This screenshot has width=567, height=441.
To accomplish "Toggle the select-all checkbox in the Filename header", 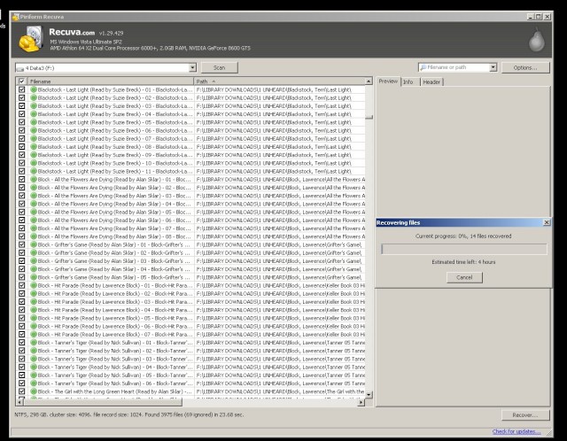I will [x=21, y=81].
